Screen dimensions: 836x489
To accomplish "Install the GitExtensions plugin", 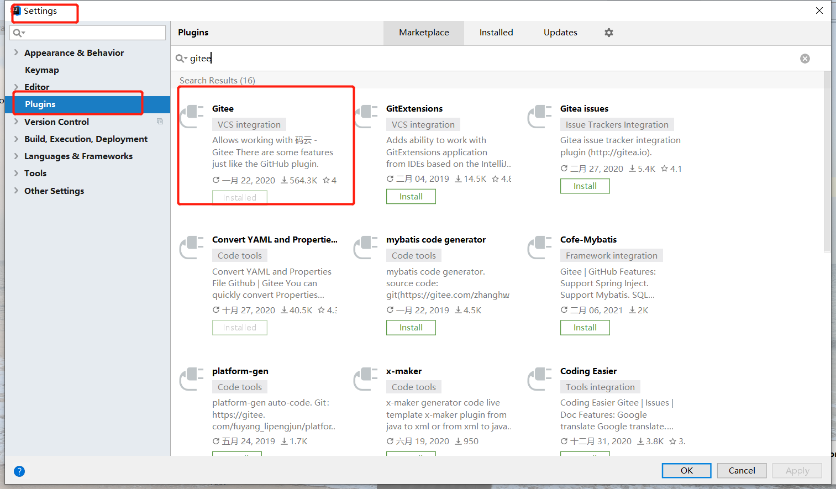I will pos(411,197).
